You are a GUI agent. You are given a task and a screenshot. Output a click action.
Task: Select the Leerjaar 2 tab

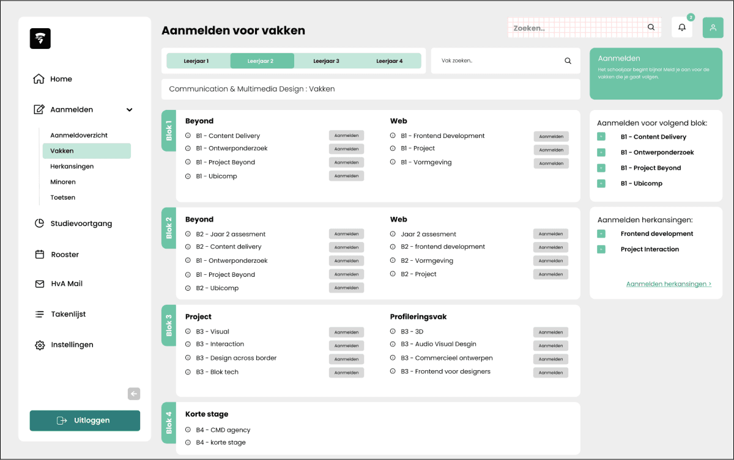click(x=261, y=61)
